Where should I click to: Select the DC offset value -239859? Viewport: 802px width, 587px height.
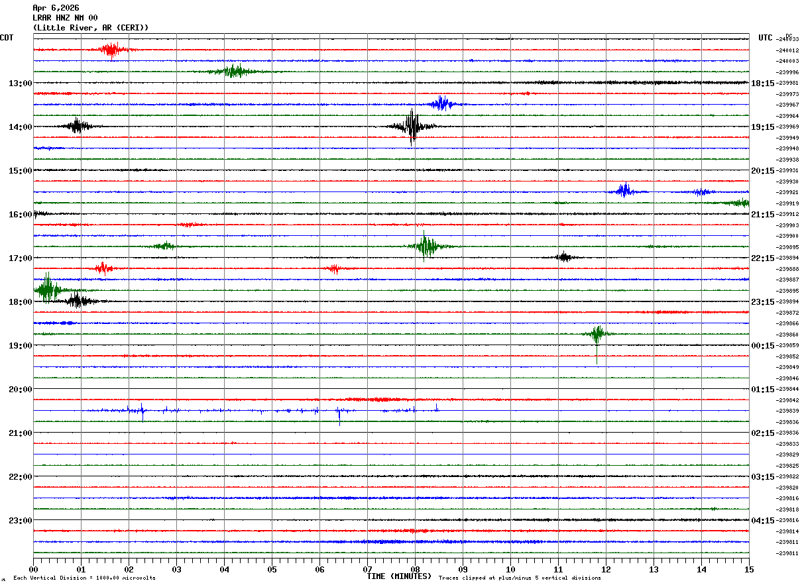click(x=787, y=346)
